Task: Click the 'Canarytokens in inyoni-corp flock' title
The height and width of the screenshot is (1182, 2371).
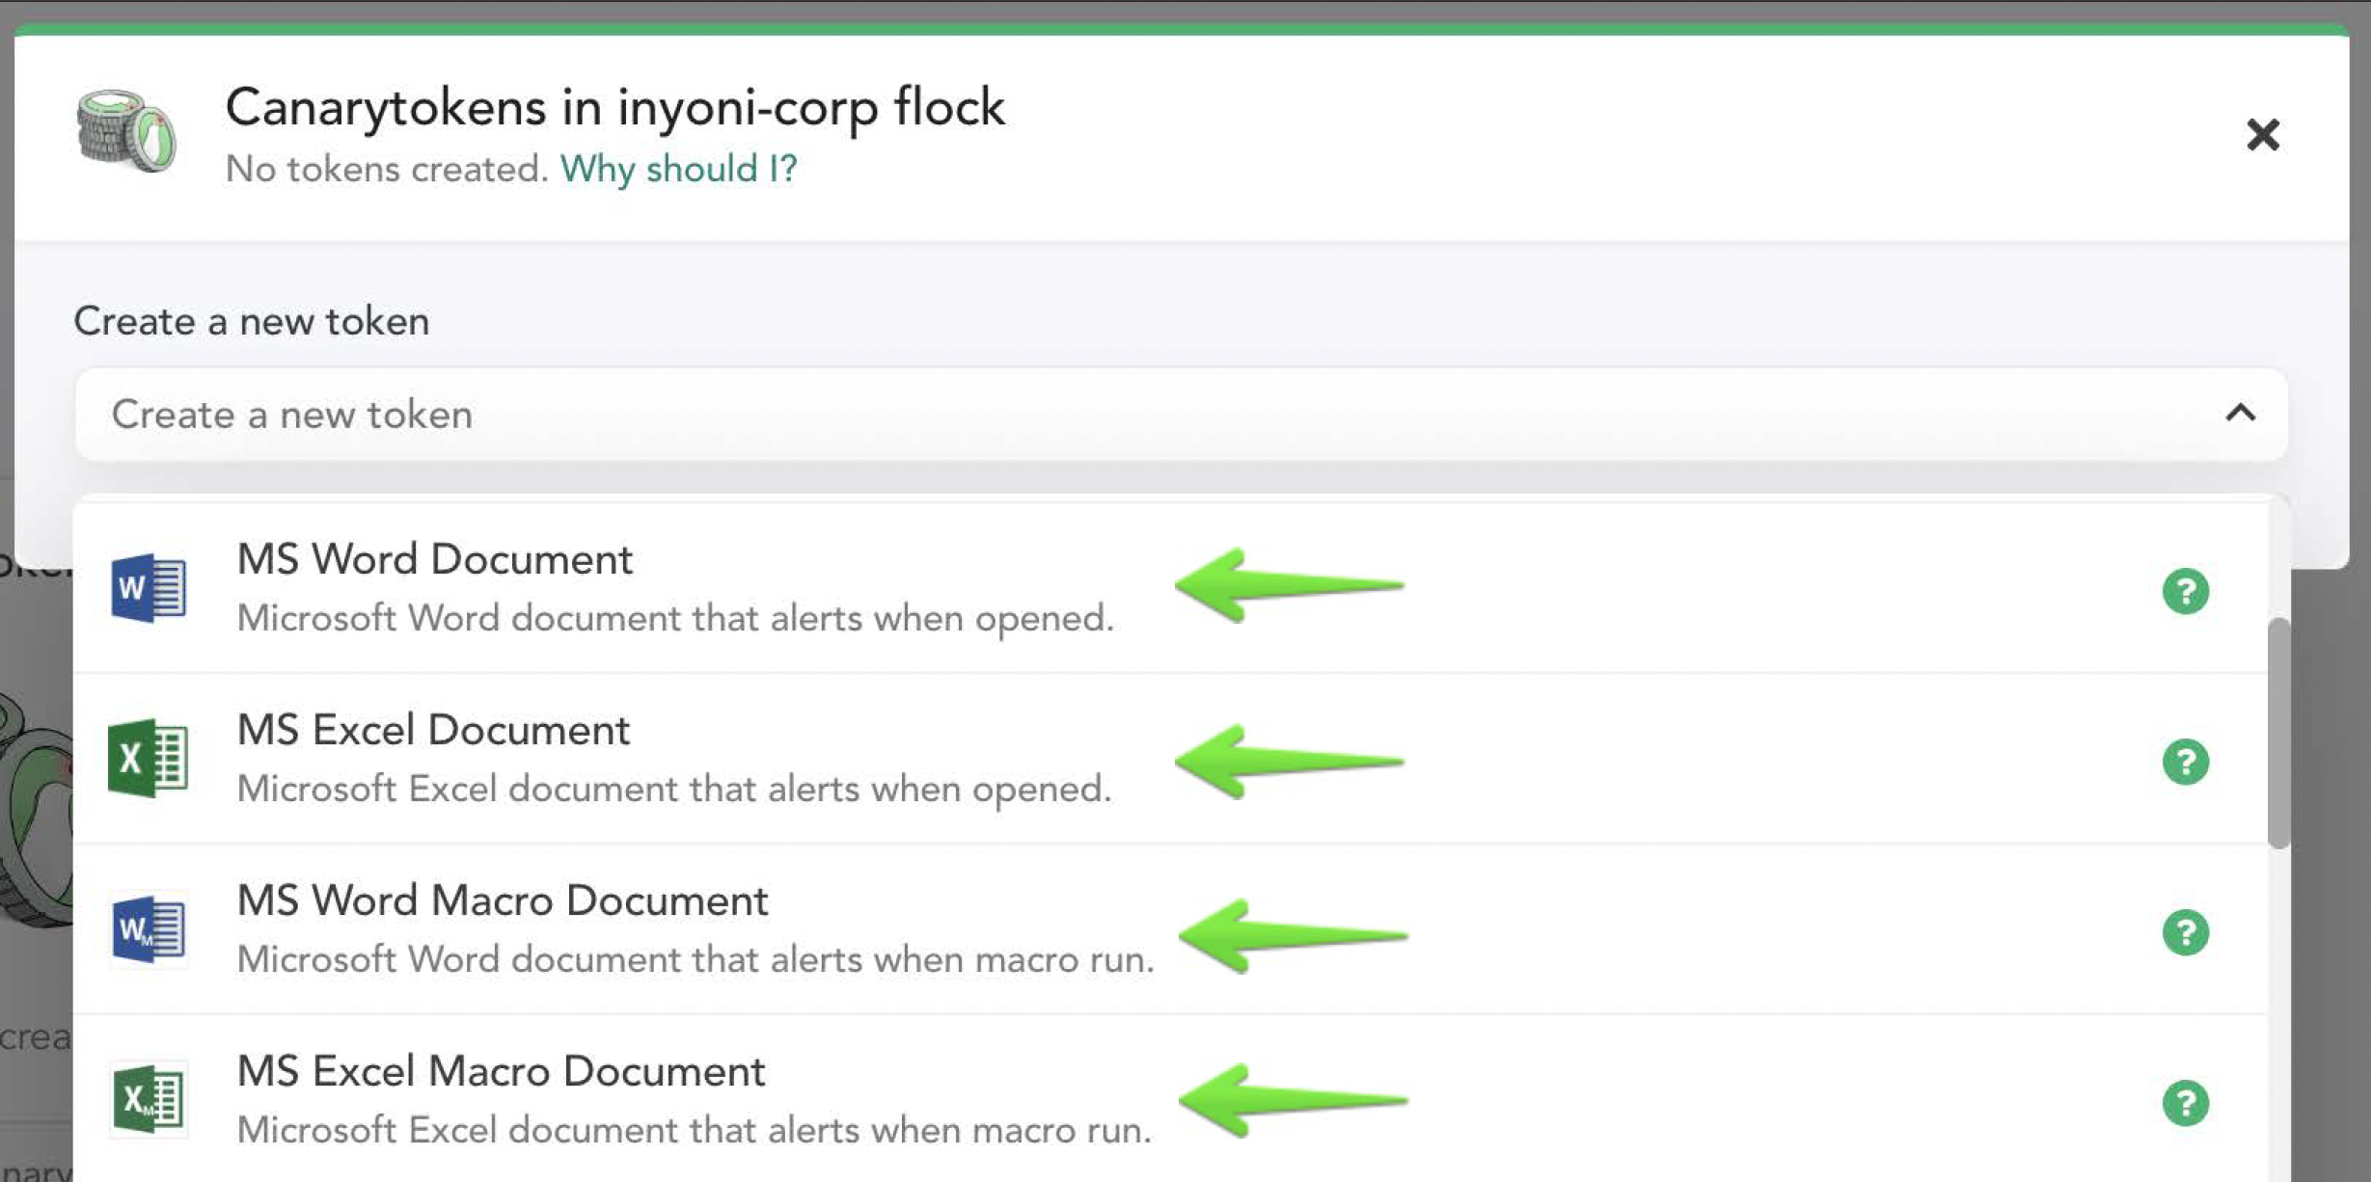Action: pyautogui.click(x=615, y=107)
